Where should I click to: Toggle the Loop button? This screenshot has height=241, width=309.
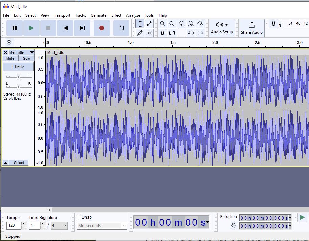(121, 28)
